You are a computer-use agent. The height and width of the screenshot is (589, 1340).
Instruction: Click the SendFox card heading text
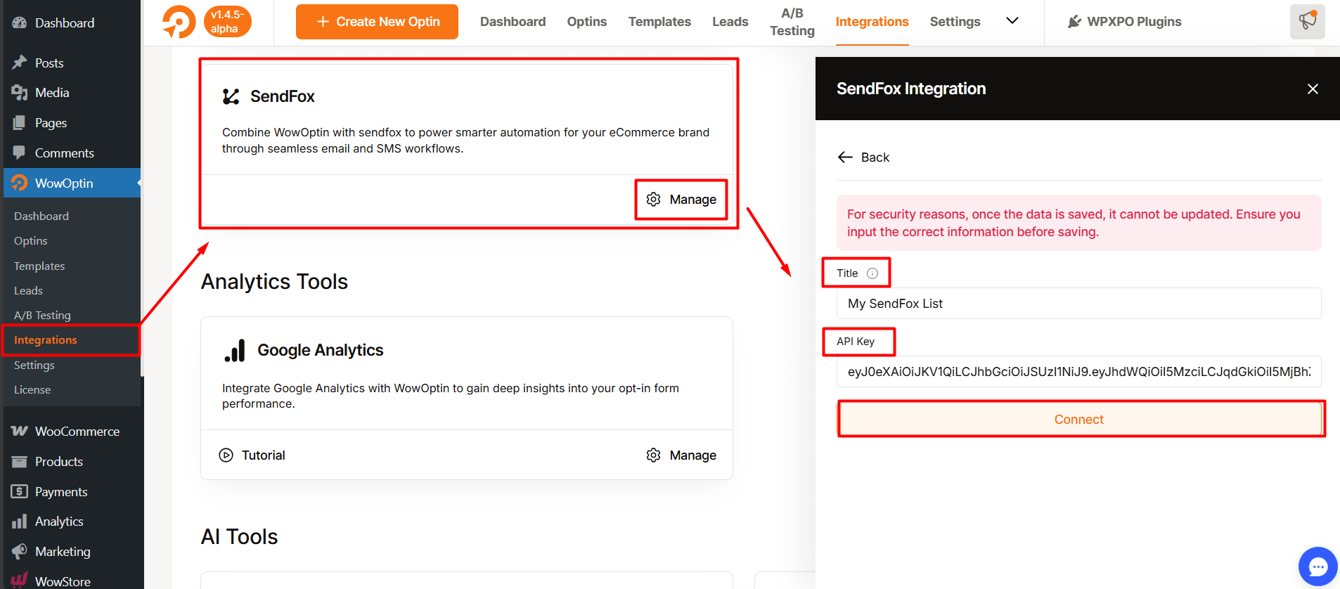pyautogui.click(x=283, y=96)
